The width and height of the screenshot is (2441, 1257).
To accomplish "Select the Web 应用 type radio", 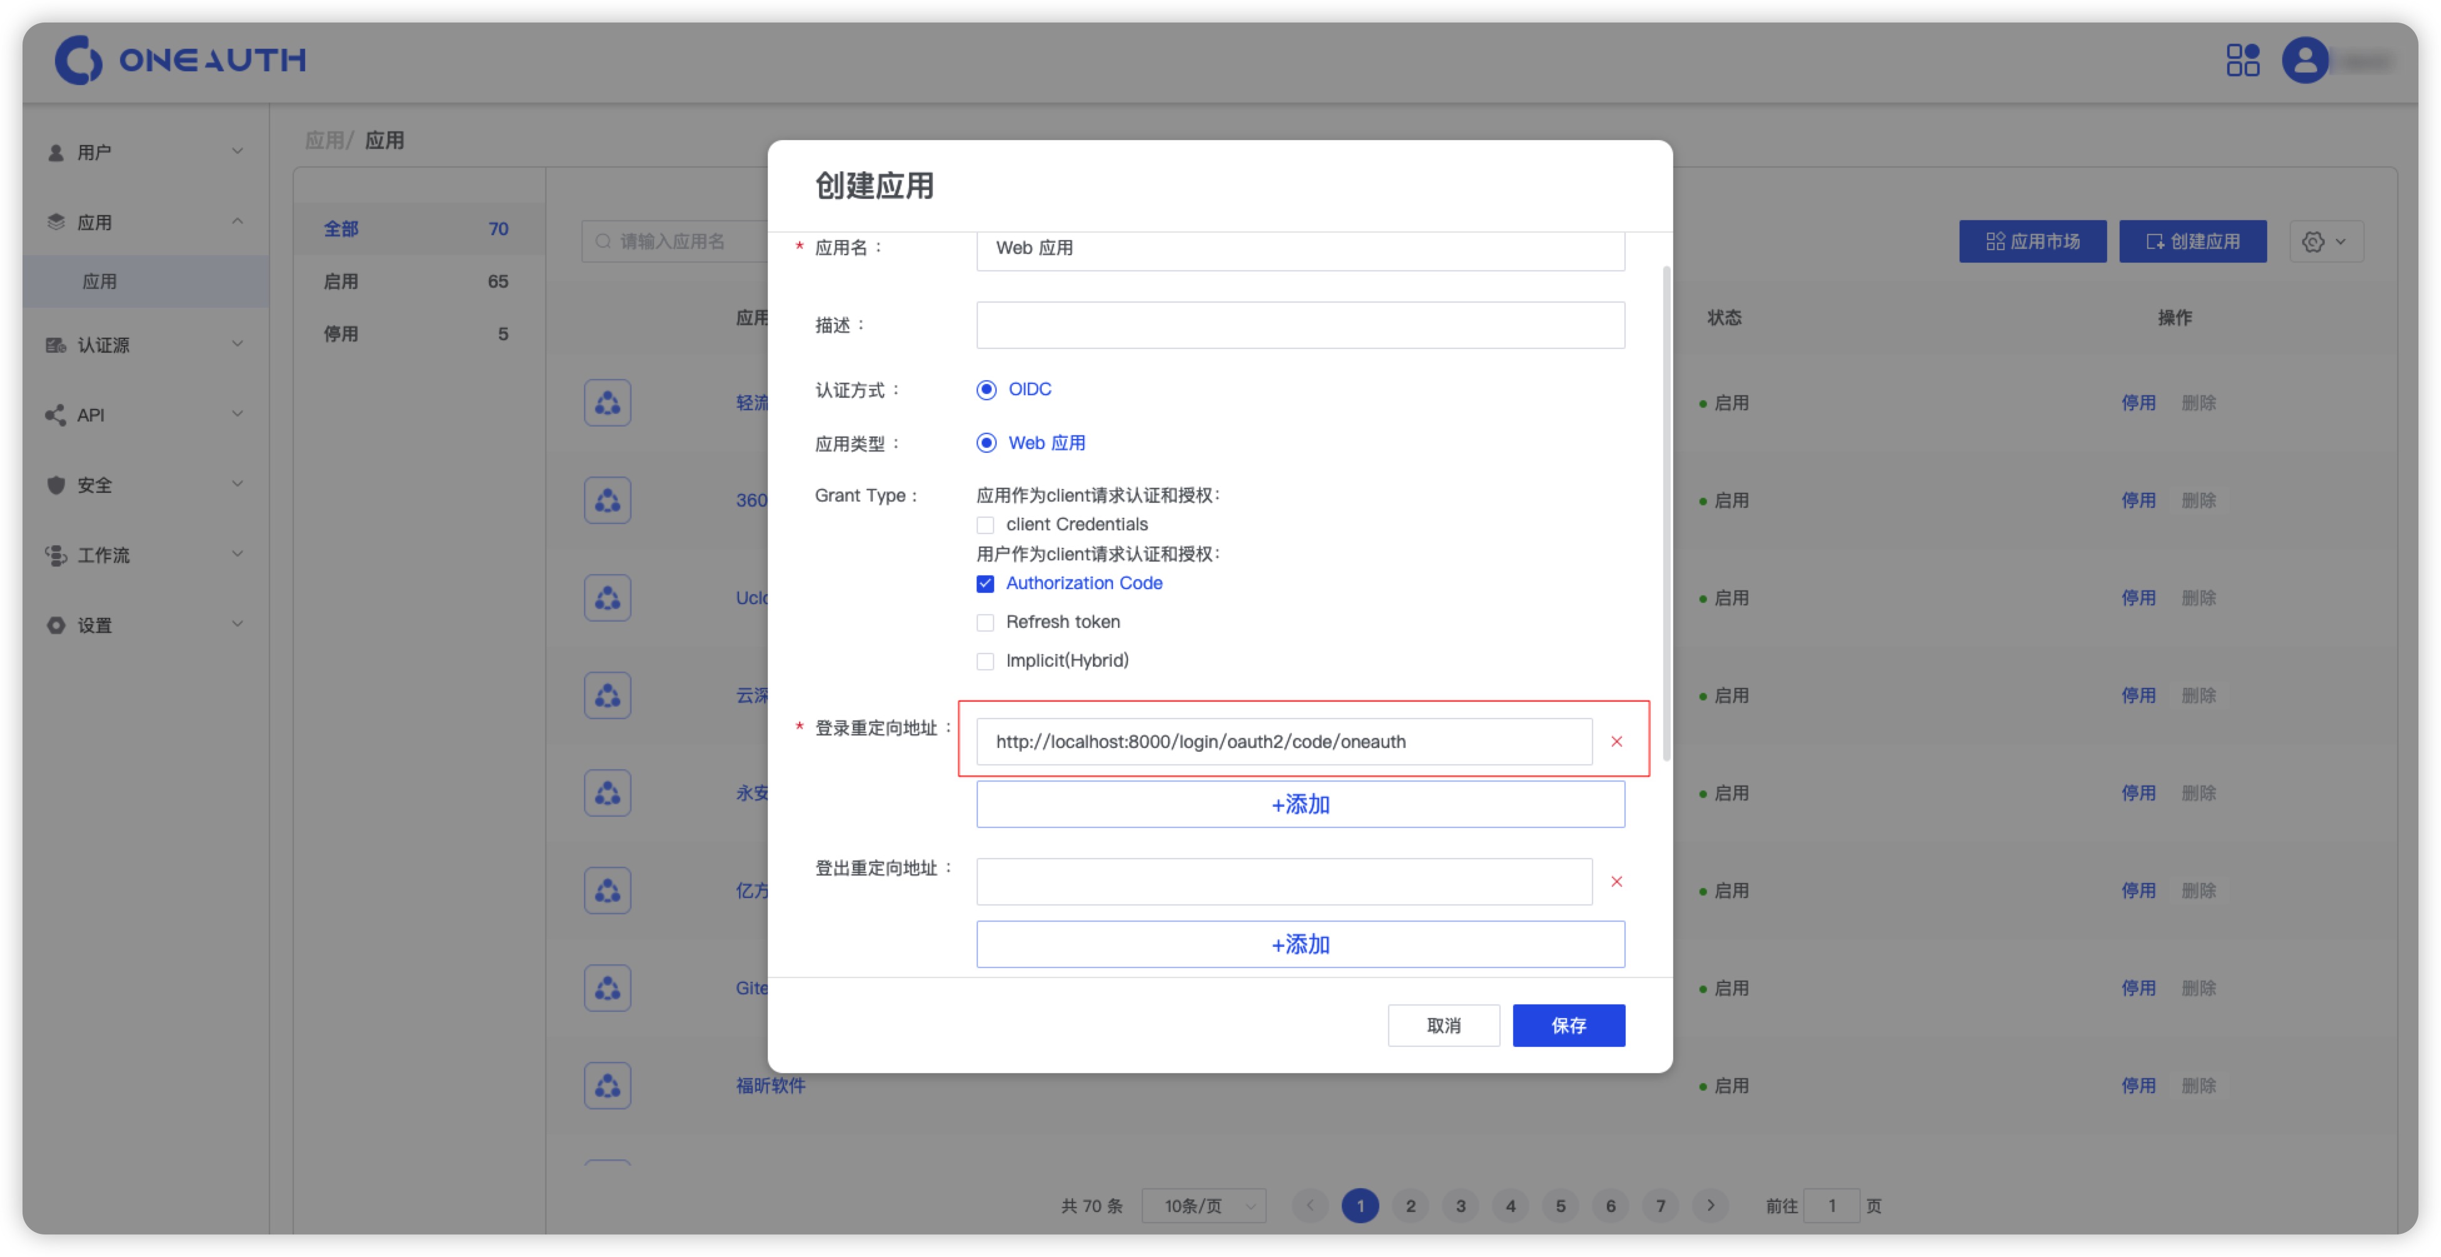I will coord(987,443).
